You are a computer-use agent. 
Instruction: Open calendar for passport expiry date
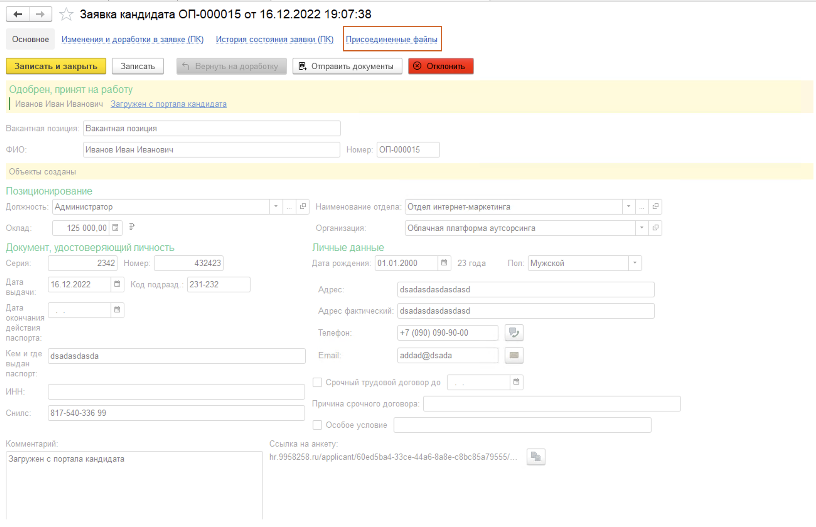(x=117, y=310)
